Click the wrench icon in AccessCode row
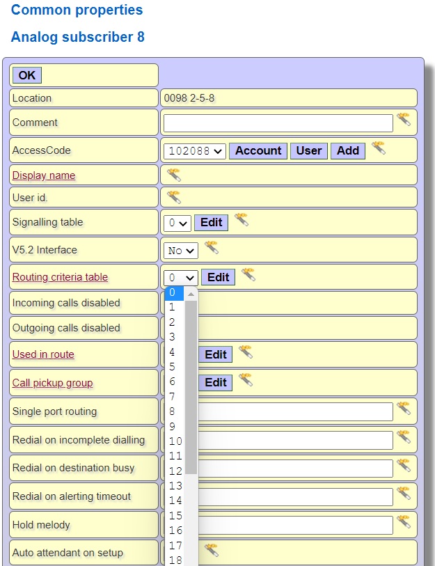The width and height of the screenshot is (435, 566). pos(378,148)
